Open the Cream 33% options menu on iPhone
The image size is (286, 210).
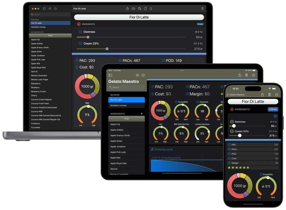[232, 131]
